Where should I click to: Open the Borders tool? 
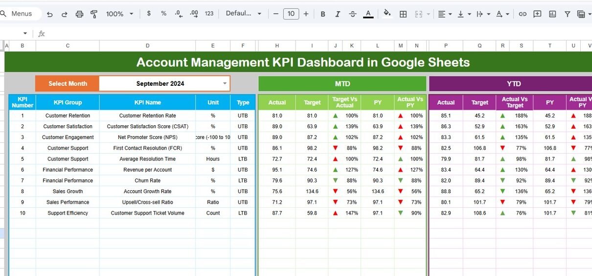click(x=403, y=14)
